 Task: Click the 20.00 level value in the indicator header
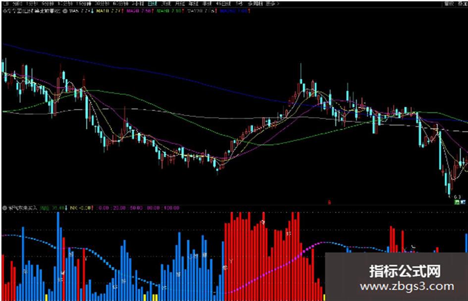(x=119, y=208)
